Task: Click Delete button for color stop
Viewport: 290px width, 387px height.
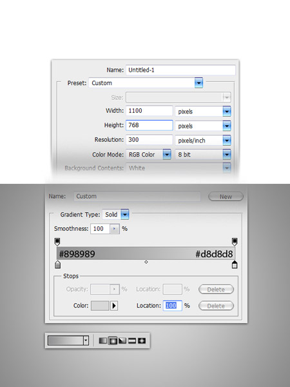Action: tap(216, 306)
